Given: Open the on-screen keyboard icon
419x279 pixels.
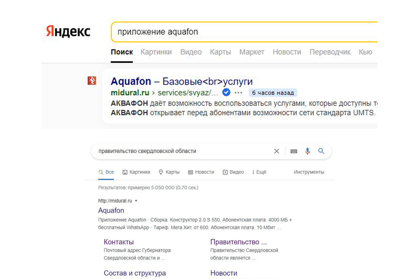Looking at the screenshot, I should (294, 151).
